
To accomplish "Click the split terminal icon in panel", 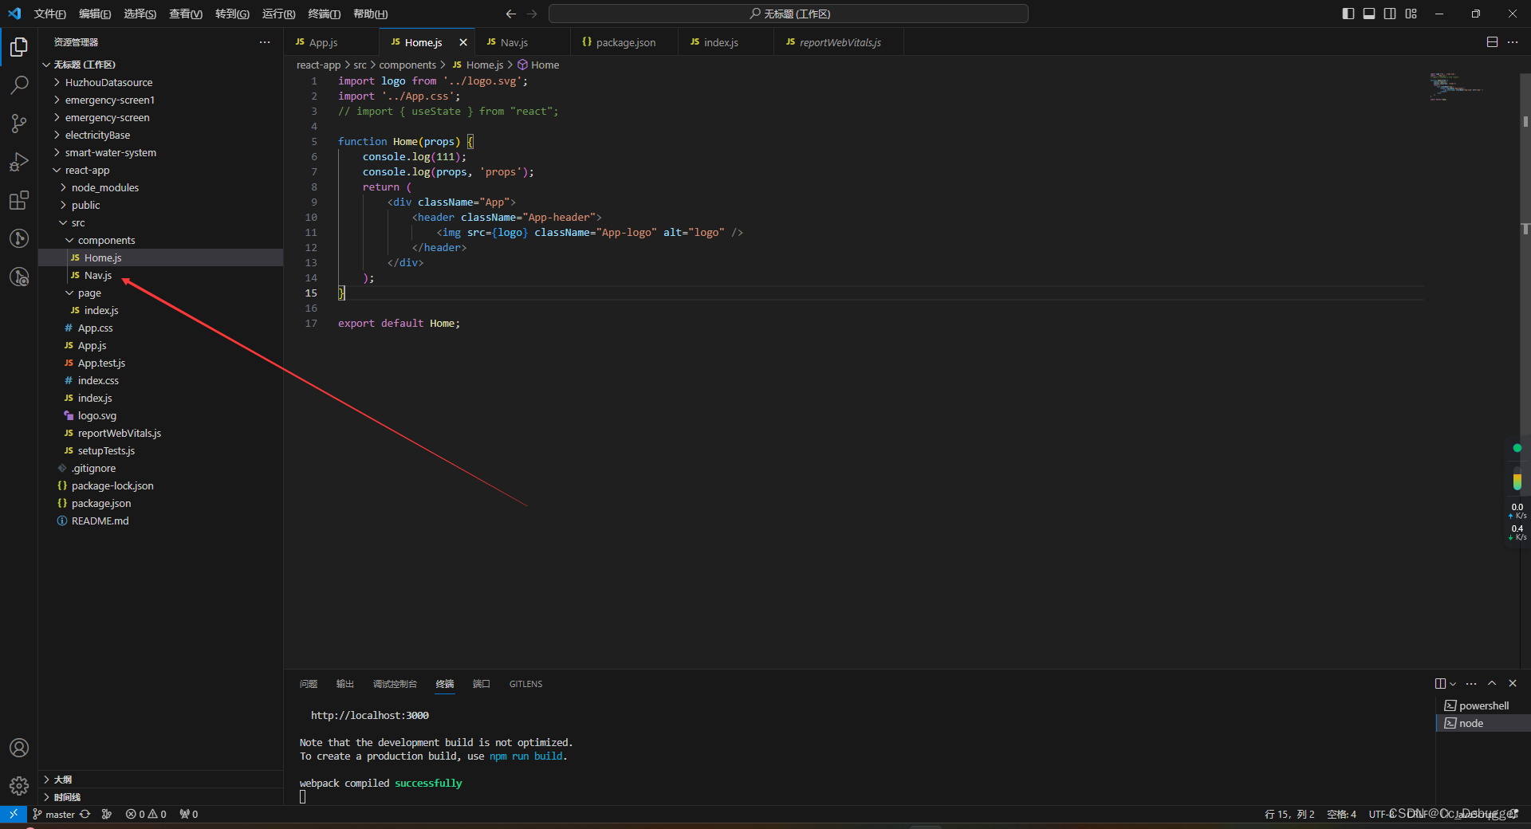I will pyautogui.click(x=1440, y=683).
